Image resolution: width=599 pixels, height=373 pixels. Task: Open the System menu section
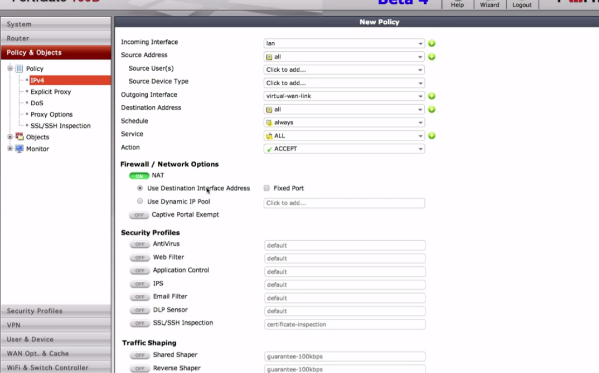point(56,24)
